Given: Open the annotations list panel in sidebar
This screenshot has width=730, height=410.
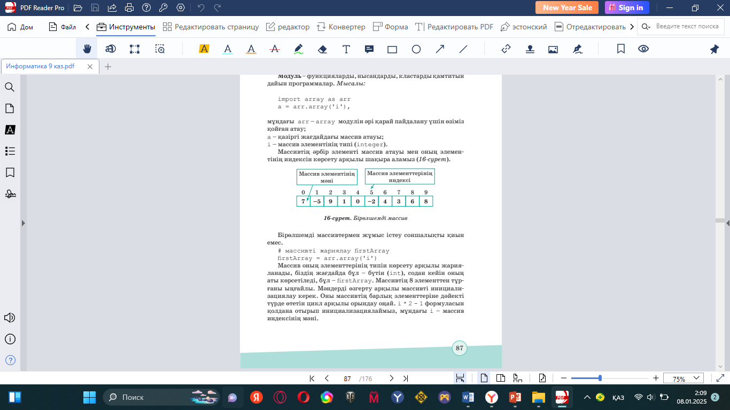Looking at the screenshot, I should tap(10, 130).
